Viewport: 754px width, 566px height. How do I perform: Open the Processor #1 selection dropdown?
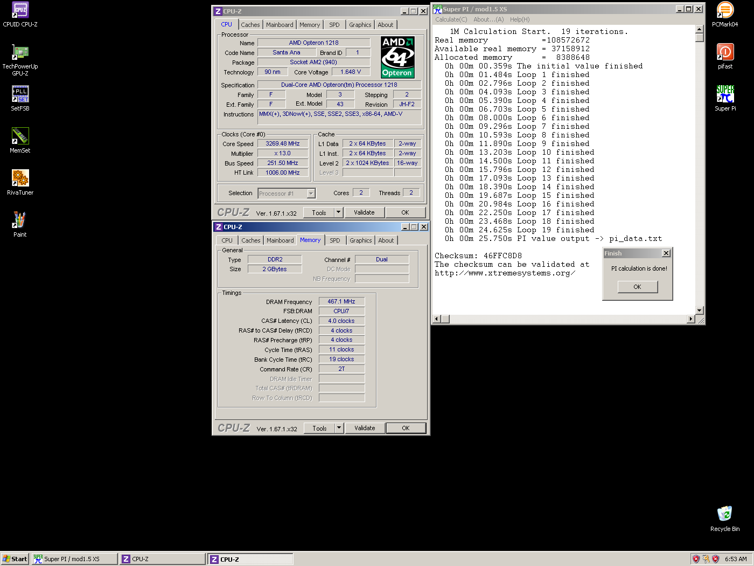pyautogui.click(x=311, y=194)
